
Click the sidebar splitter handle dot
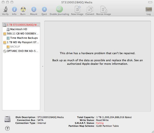pos(43,66)
